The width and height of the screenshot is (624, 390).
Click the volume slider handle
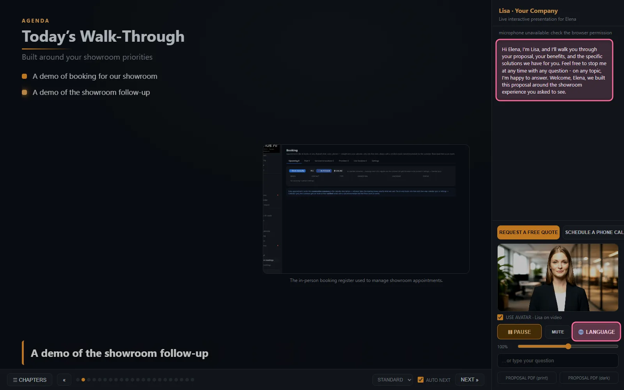pos(568,346)
